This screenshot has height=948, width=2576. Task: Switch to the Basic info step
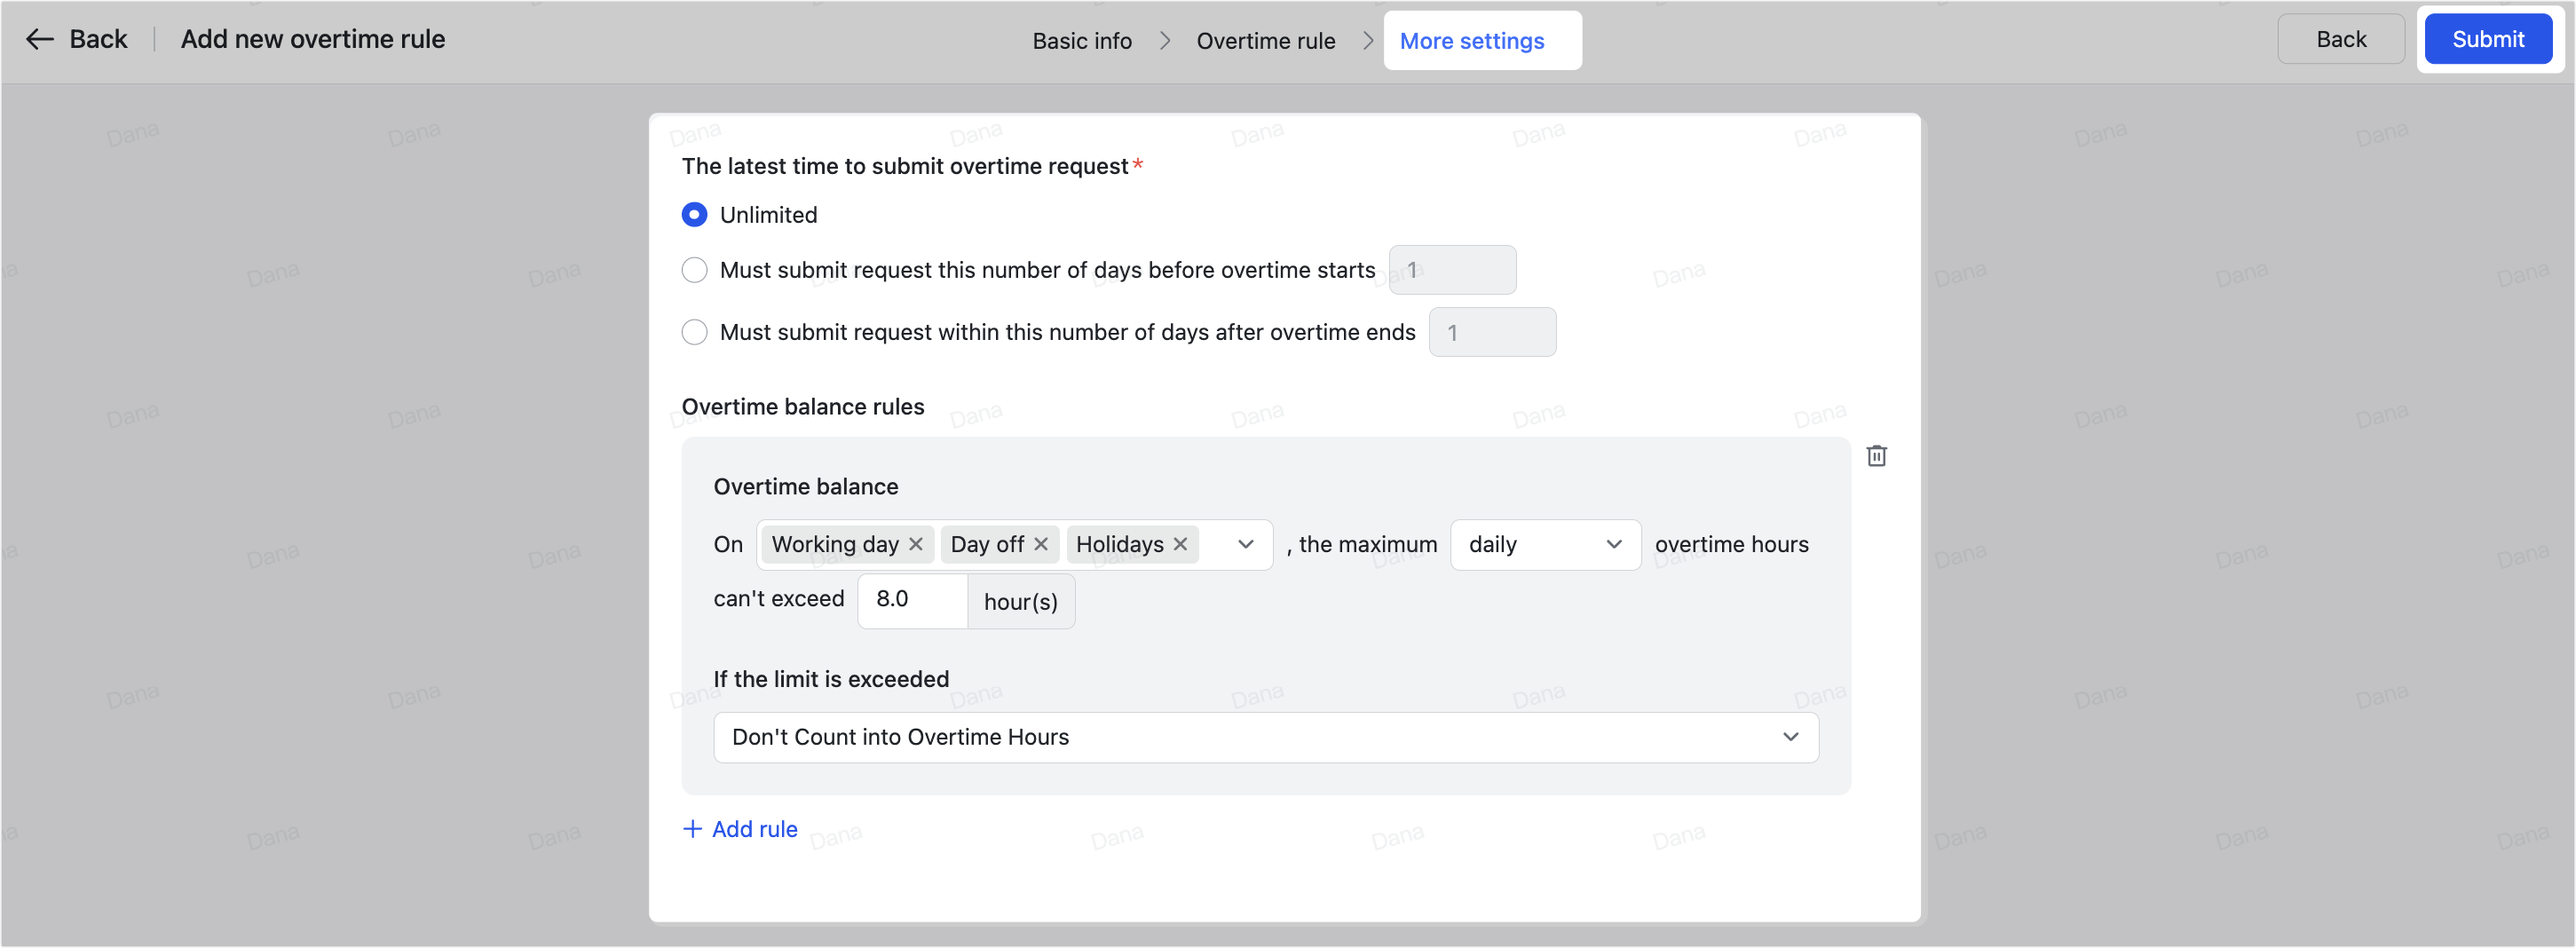[x=1082, y=41]
